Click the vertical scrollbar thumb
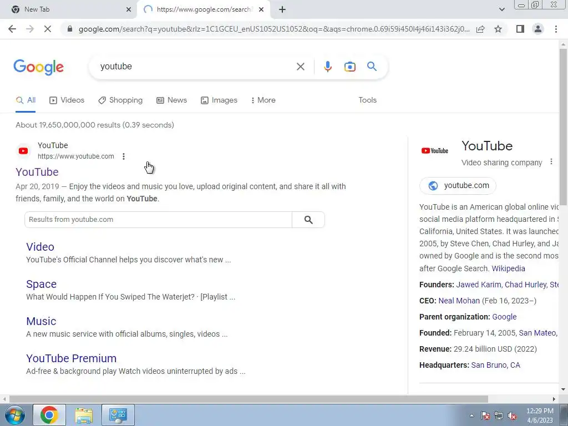 tap(563, 127)
